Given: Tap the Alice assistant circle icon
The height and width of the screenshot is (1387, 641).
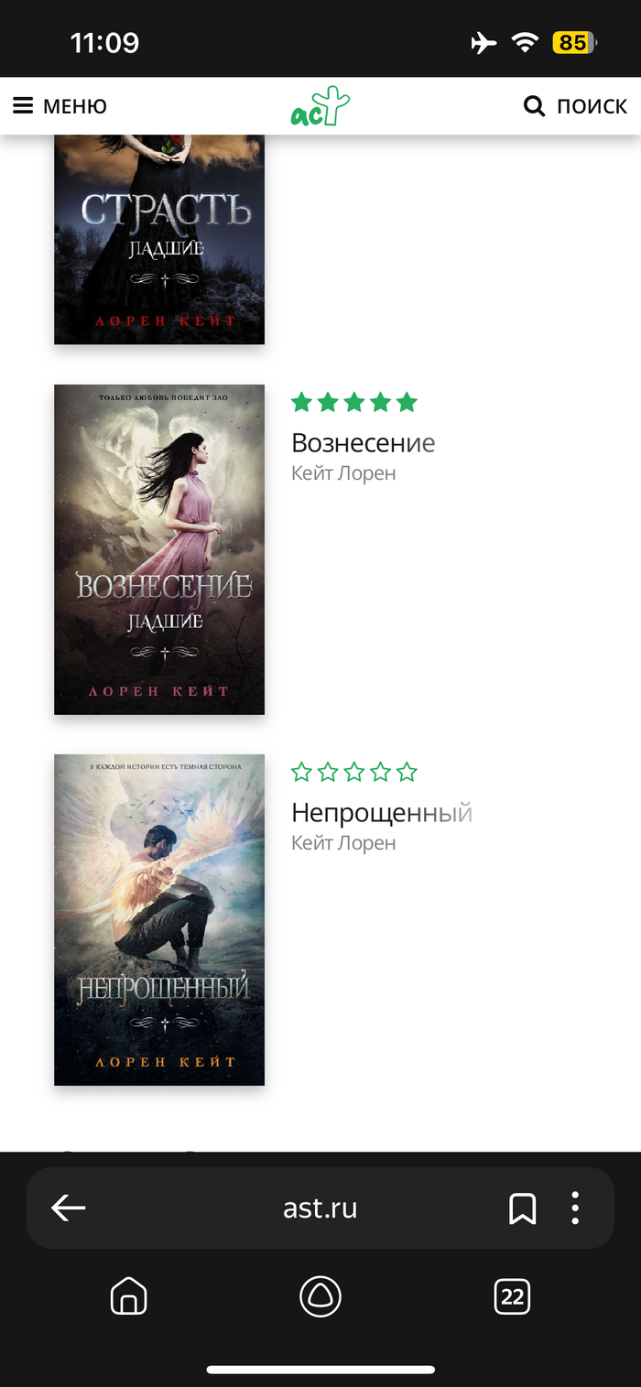Looking at the screenshot, I should [320, 1296].
